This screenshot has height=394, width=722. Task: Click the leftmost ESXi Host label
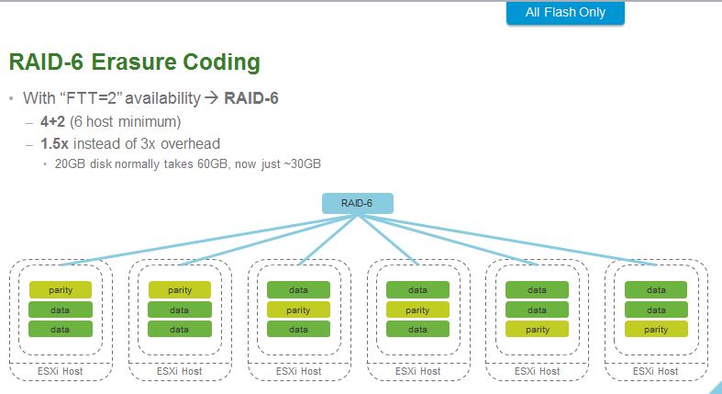(x=60, y=371)
